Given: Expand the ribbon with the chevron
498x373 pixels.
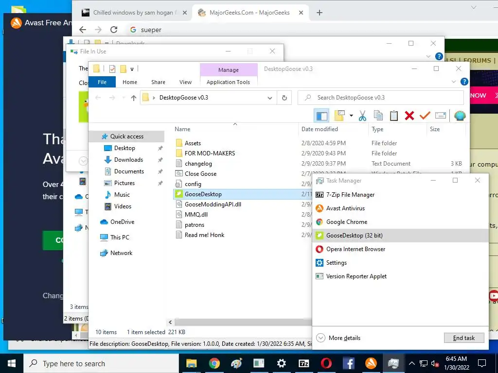Looking at the screenshot, I should (x=454, y=82).
